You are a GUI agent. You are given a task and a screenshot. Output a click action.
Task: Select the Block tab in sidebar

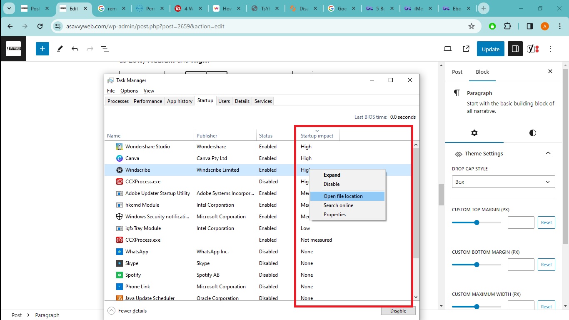(x=482, y=72)
